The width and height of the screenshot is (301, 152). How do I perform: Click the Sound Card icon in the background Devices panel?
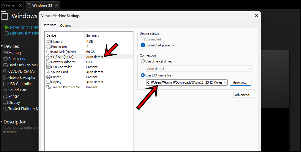pyautogui.click(x=5, y=90)
